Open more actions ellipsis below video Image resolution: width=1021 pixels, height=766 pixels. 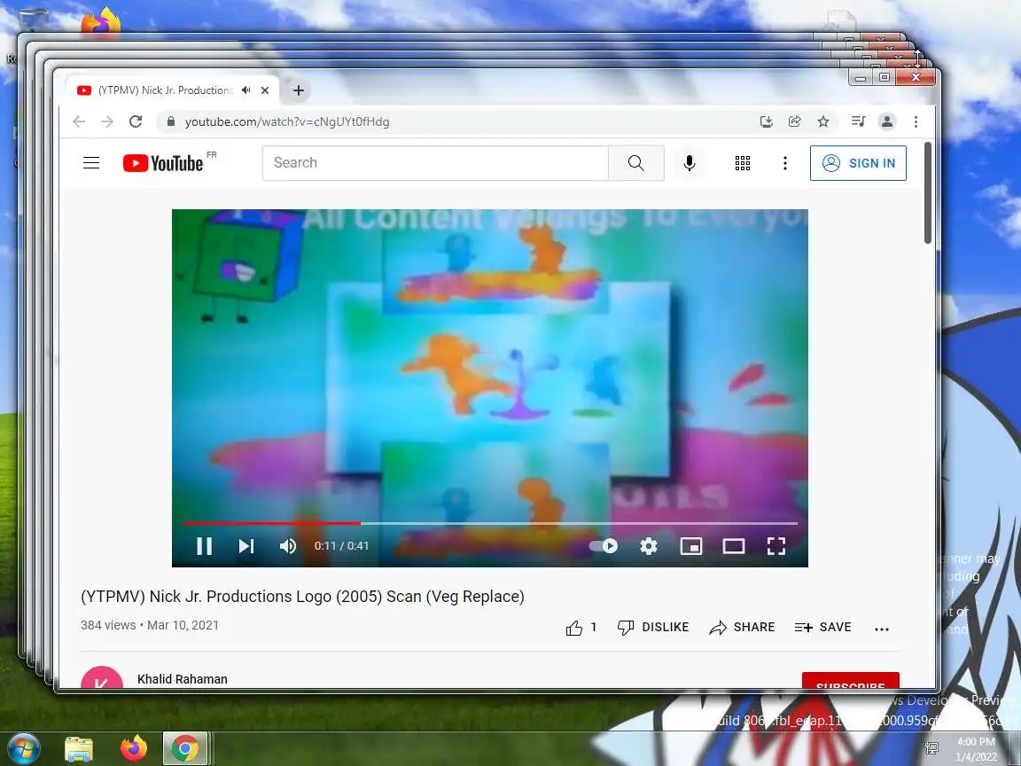tap(882, 629)
